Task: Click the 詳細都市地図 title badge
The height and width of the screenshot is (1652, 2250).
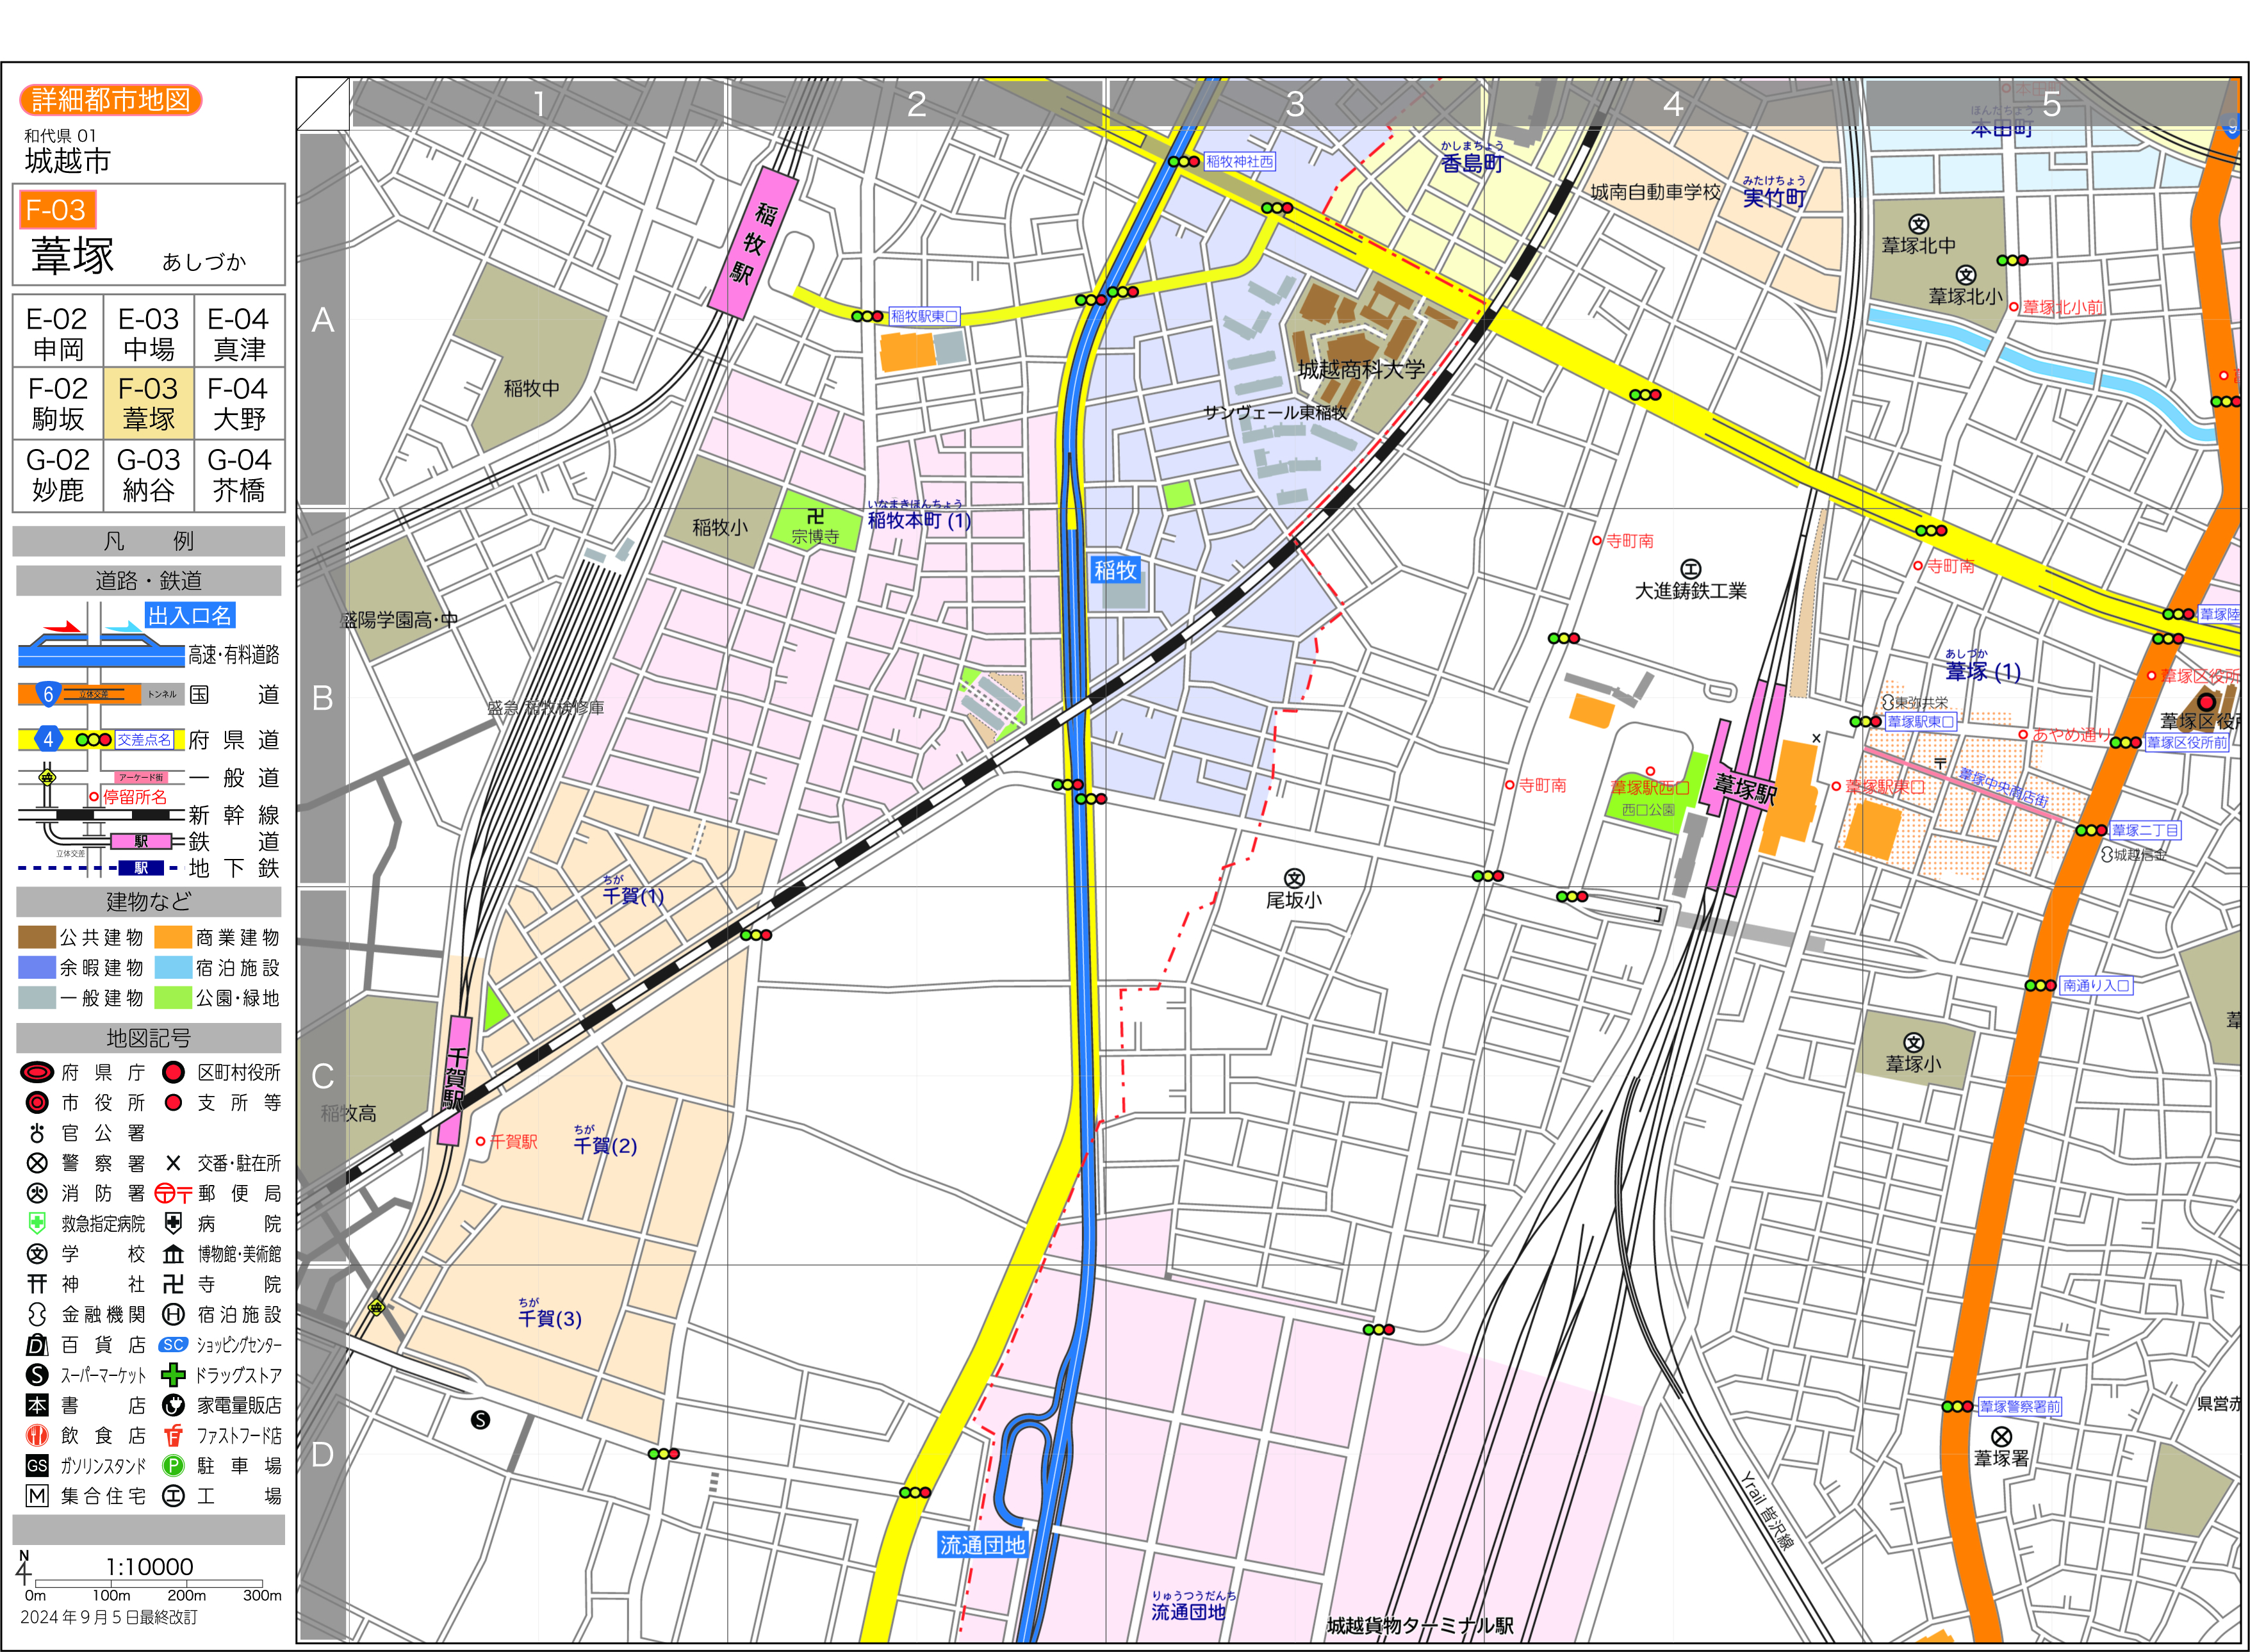Action: coord(111,100)
